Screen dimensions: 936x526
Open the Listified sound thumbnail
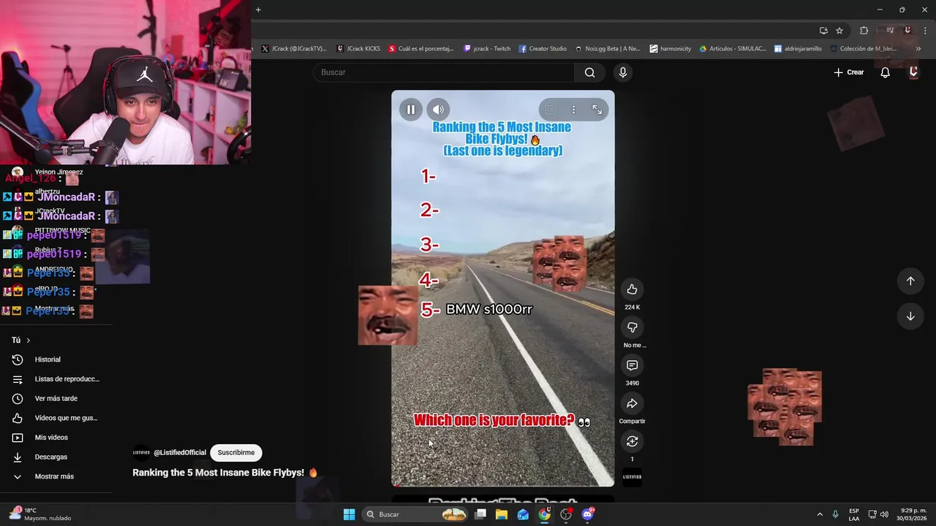(632, 477)
